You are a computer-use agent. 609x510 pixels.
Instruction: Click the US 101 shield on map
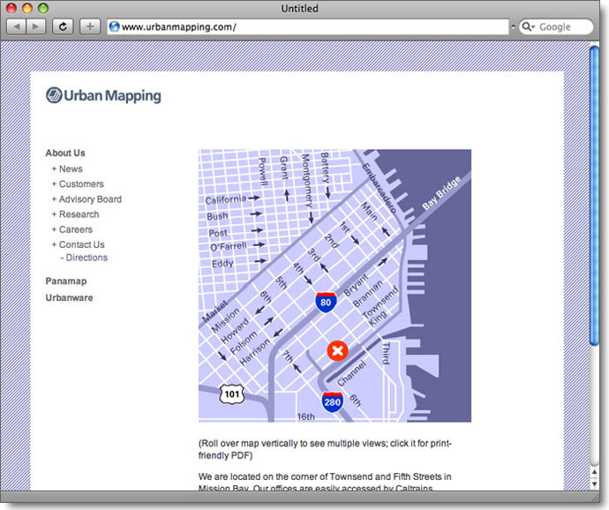tap(232, 394)
